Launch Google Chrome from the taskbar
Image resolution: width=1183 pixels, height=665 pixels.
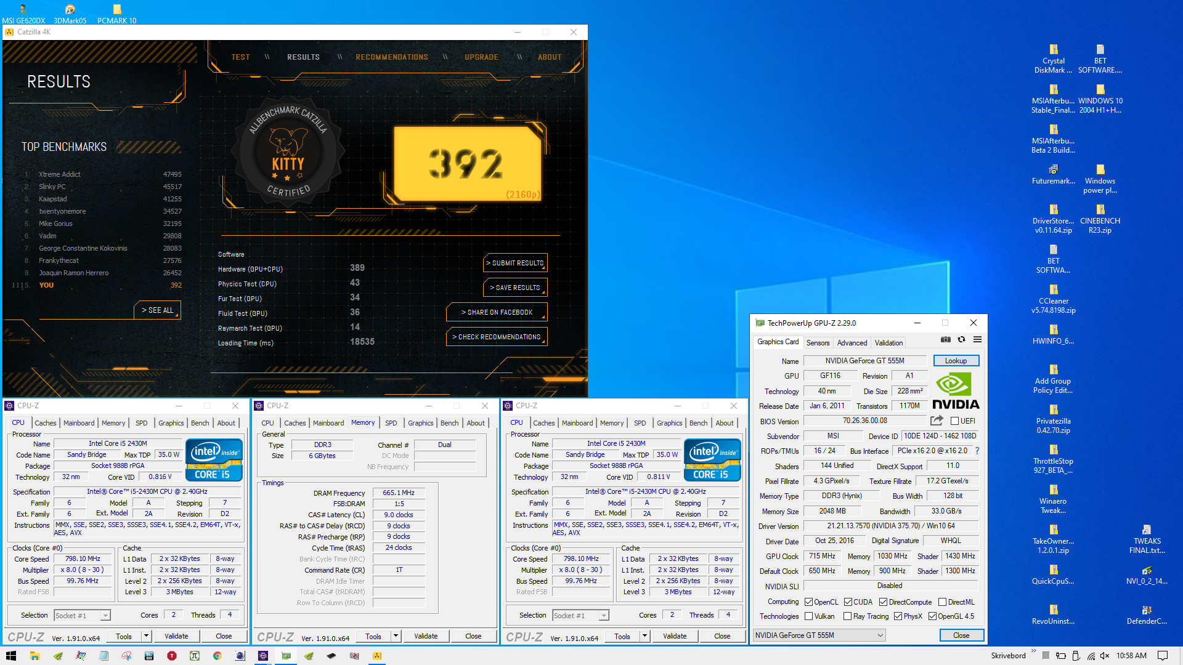pyautogui.click(x=217, y=656)
